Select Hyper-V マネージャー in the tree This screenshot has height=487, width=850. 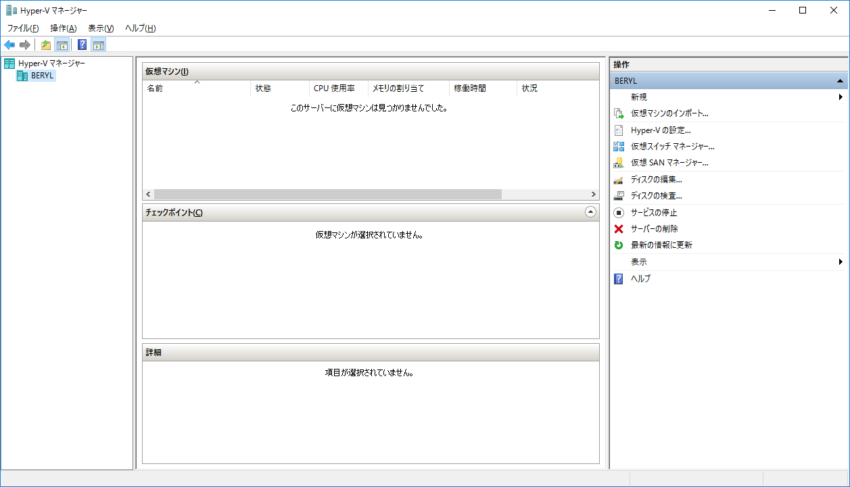[51, 63]
